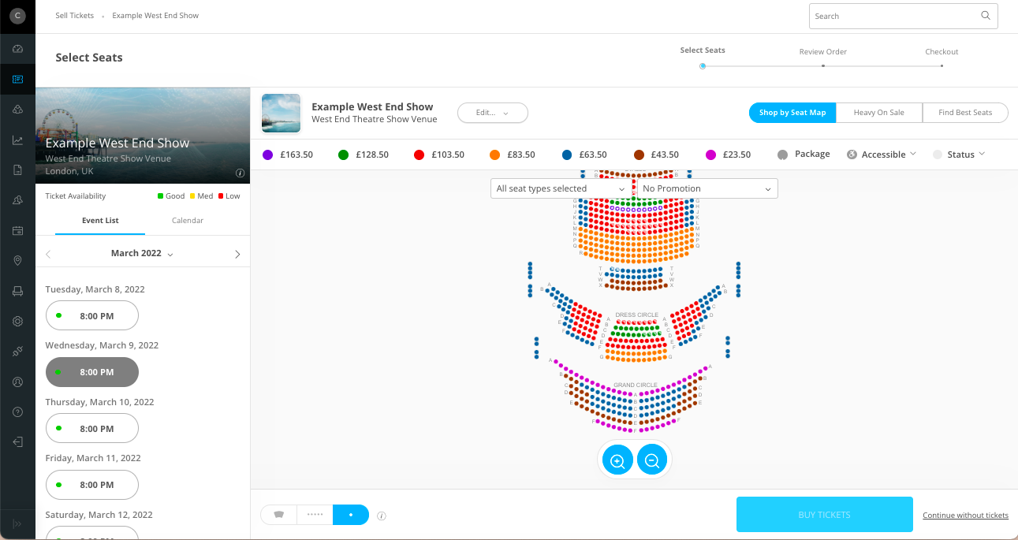Click the search magnifier icon
The width and height of the screenshot is (1018, 540).
click(x=986, y=16)
